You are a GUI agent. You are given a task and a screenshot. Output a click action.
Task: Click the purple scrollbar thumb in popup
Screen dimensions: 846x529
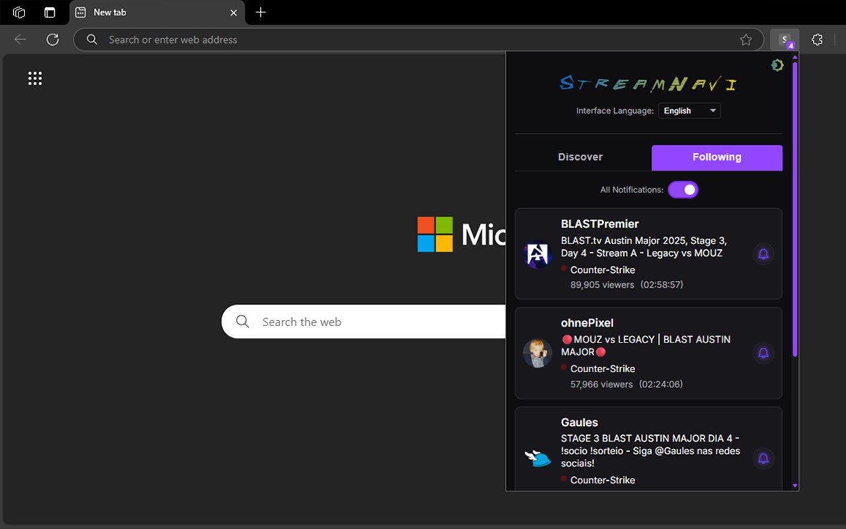click(x=794, y=210)
